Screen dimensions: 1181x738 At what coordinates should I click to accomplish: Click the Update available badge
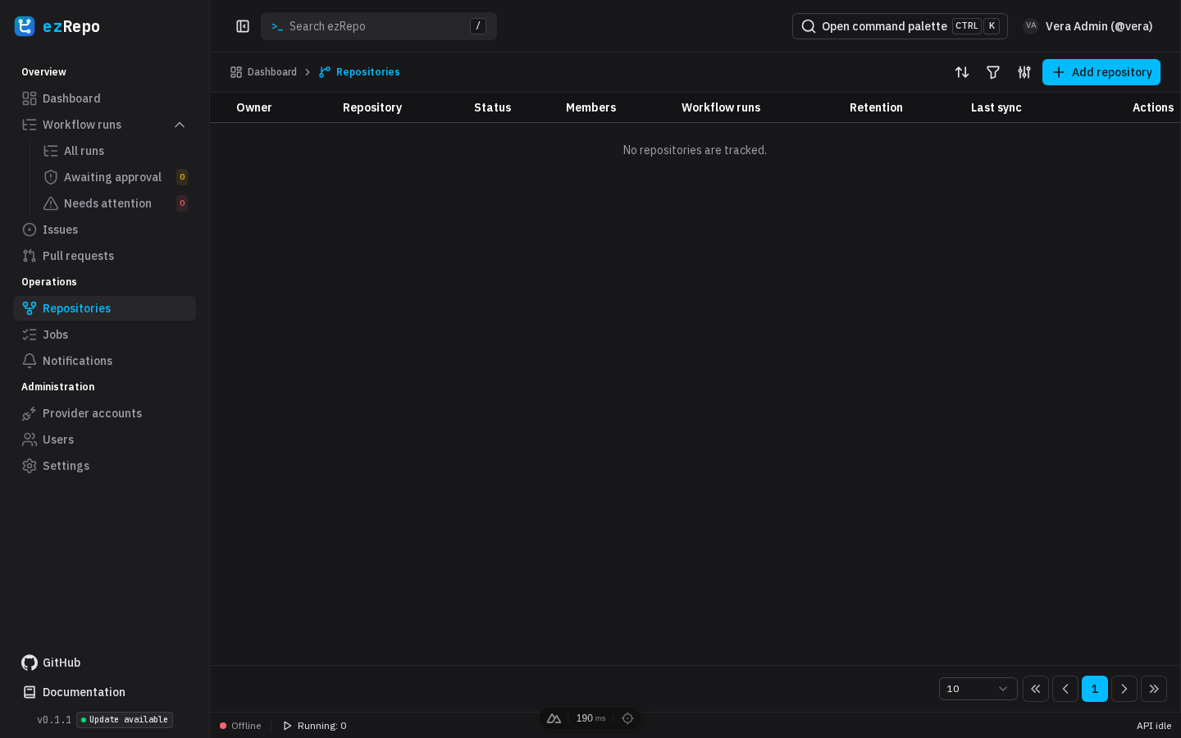point(125,720)
